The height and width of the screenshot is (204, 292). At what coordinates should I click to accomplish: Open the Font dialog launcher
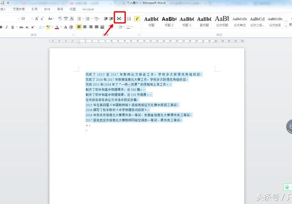pos(73,35)
